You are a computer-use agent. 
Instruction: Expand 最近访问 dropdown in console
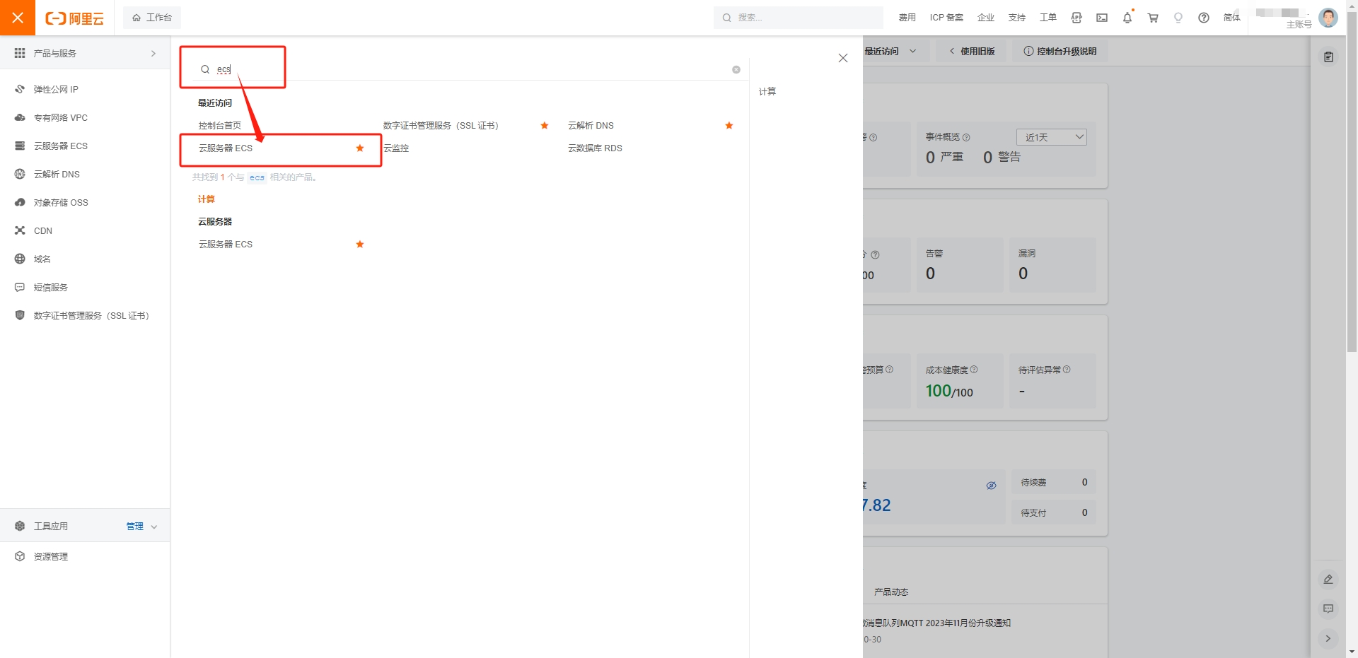point(890,51)
